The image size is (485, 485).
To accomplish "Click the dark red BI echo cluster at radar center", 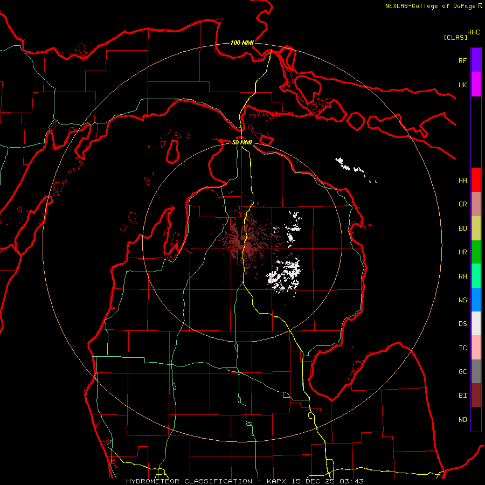I will click(x=246, y=243).
